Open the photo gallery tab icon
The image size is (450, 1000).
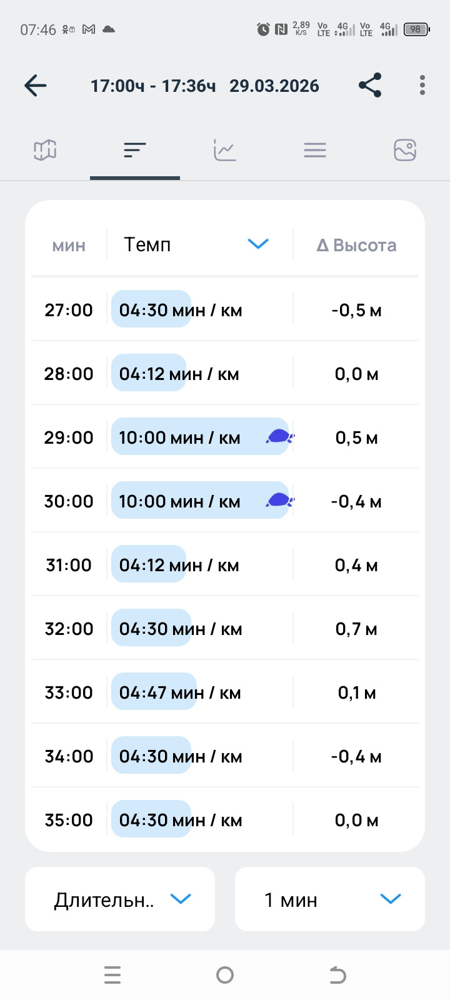point(405,150)
